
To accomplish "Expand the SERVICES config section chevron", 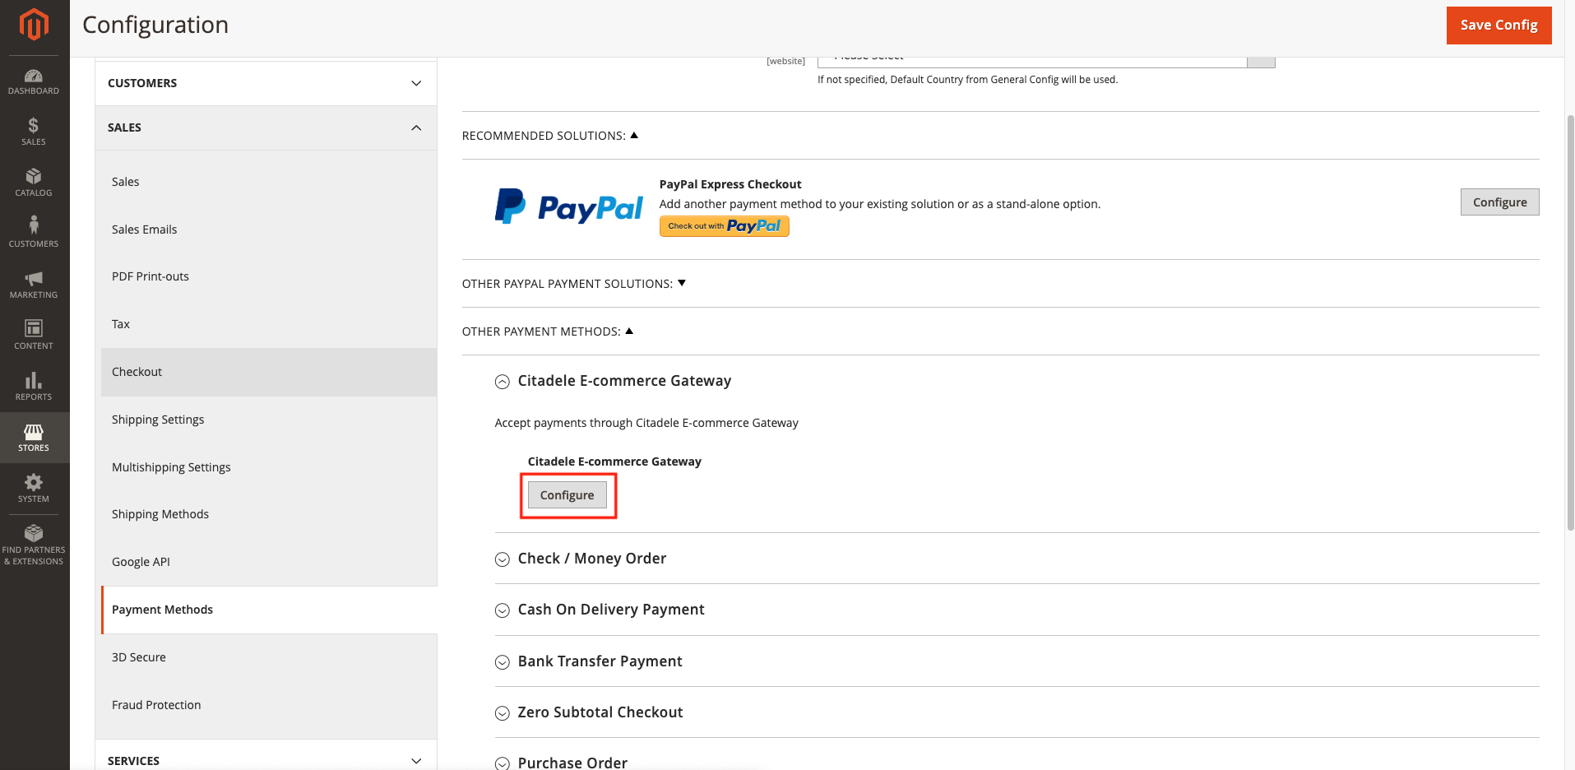I will pos(416,761).
